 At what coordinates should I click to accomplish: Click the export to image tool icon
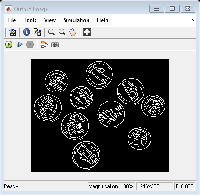click(x=12, y=32)
